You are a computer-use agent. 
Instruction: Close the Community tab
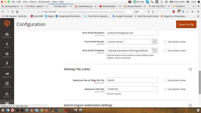click(x=22, y=6)
